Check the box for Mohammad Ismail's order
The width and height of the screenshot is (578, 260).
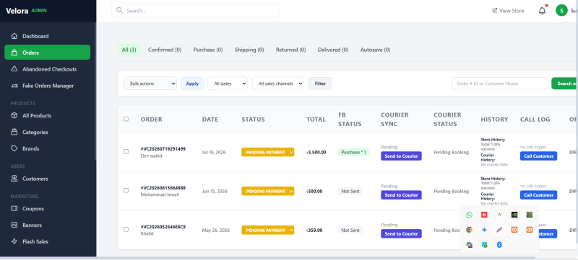coord(126,191)
